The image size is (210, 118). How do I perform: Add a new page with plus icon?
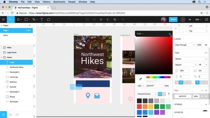point(30,25)
